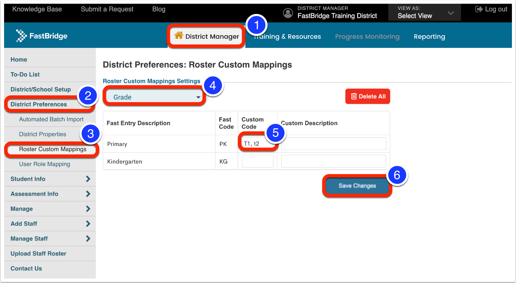This screenshot has height=283, width=516.
Task: Select Roster Custom Mappings
Action: pos(53,149)
